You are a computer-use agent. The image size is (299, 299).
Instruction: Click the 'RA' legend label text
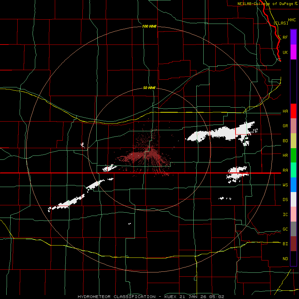coord(285,170)
